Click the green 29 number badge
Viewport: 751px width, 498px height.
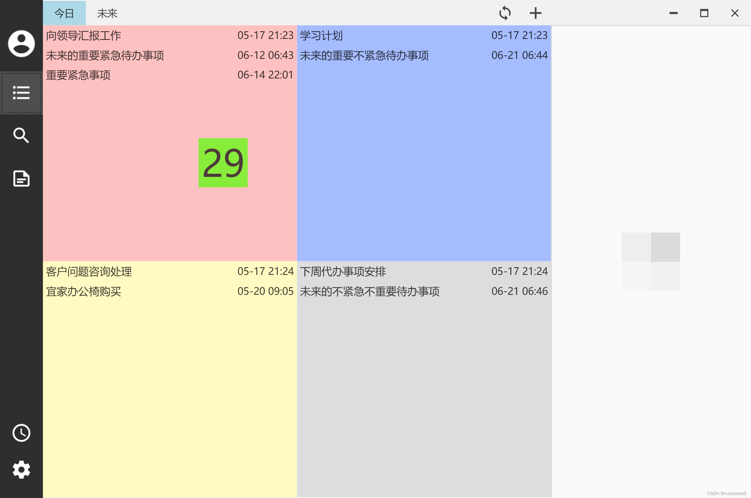coord(223,163)
